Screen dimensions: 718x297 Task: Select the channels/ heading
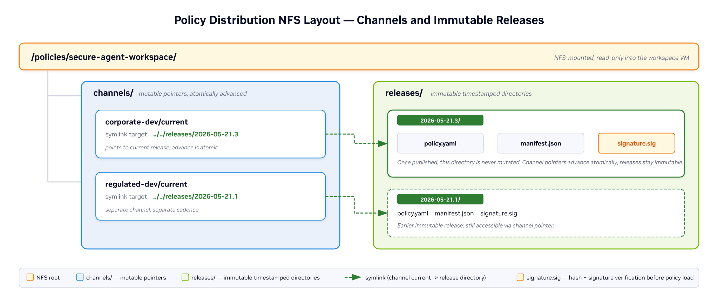click(x=113, y=93)
